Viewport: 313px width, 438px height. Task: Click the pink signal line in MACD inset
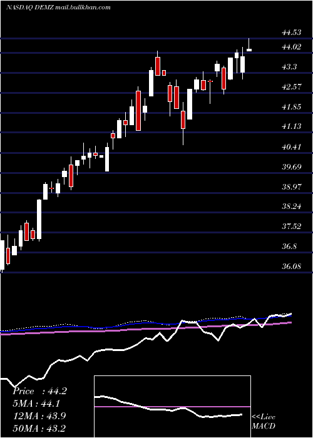[x=172, y=407]
